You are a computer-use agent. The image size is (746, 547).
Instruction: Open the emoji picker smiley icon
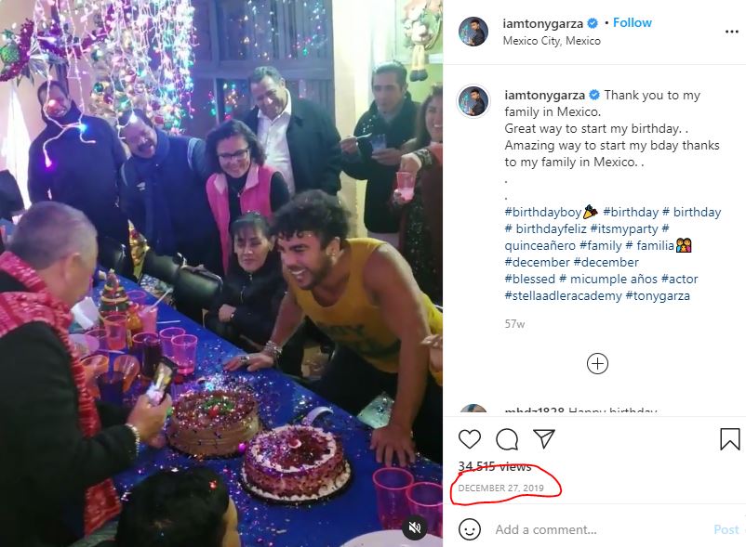click(470, 529)
